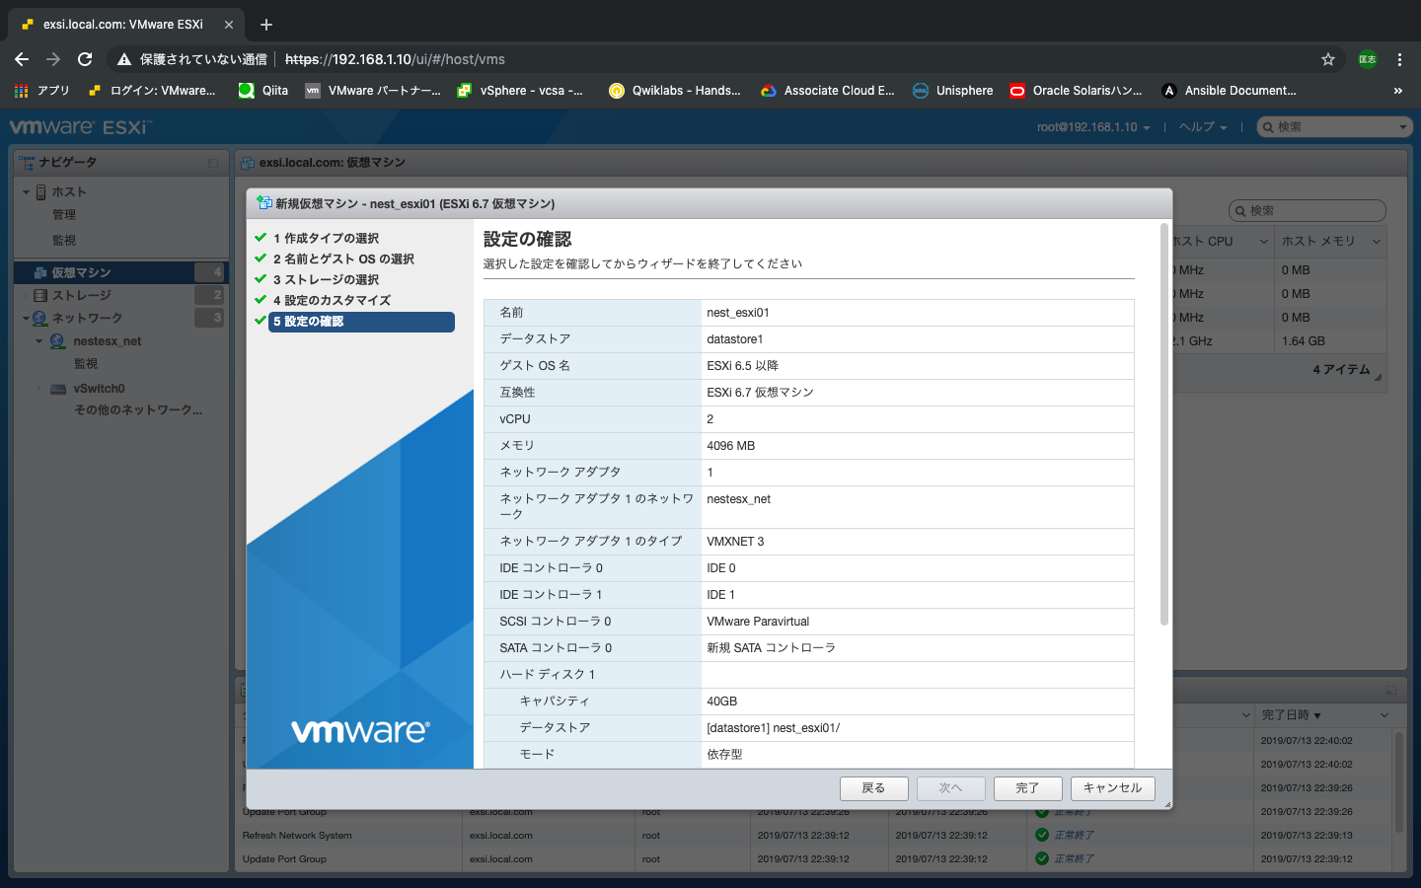Select vSwitch0 in navigator
The width and height of the screenshot is (1421, 888).
coord(99,389)
